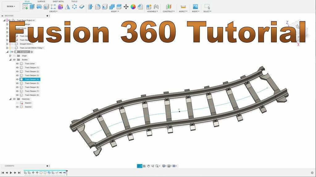Hide Track Sleeper (1) body
The image size is (316, 177).
pos(17,68)
